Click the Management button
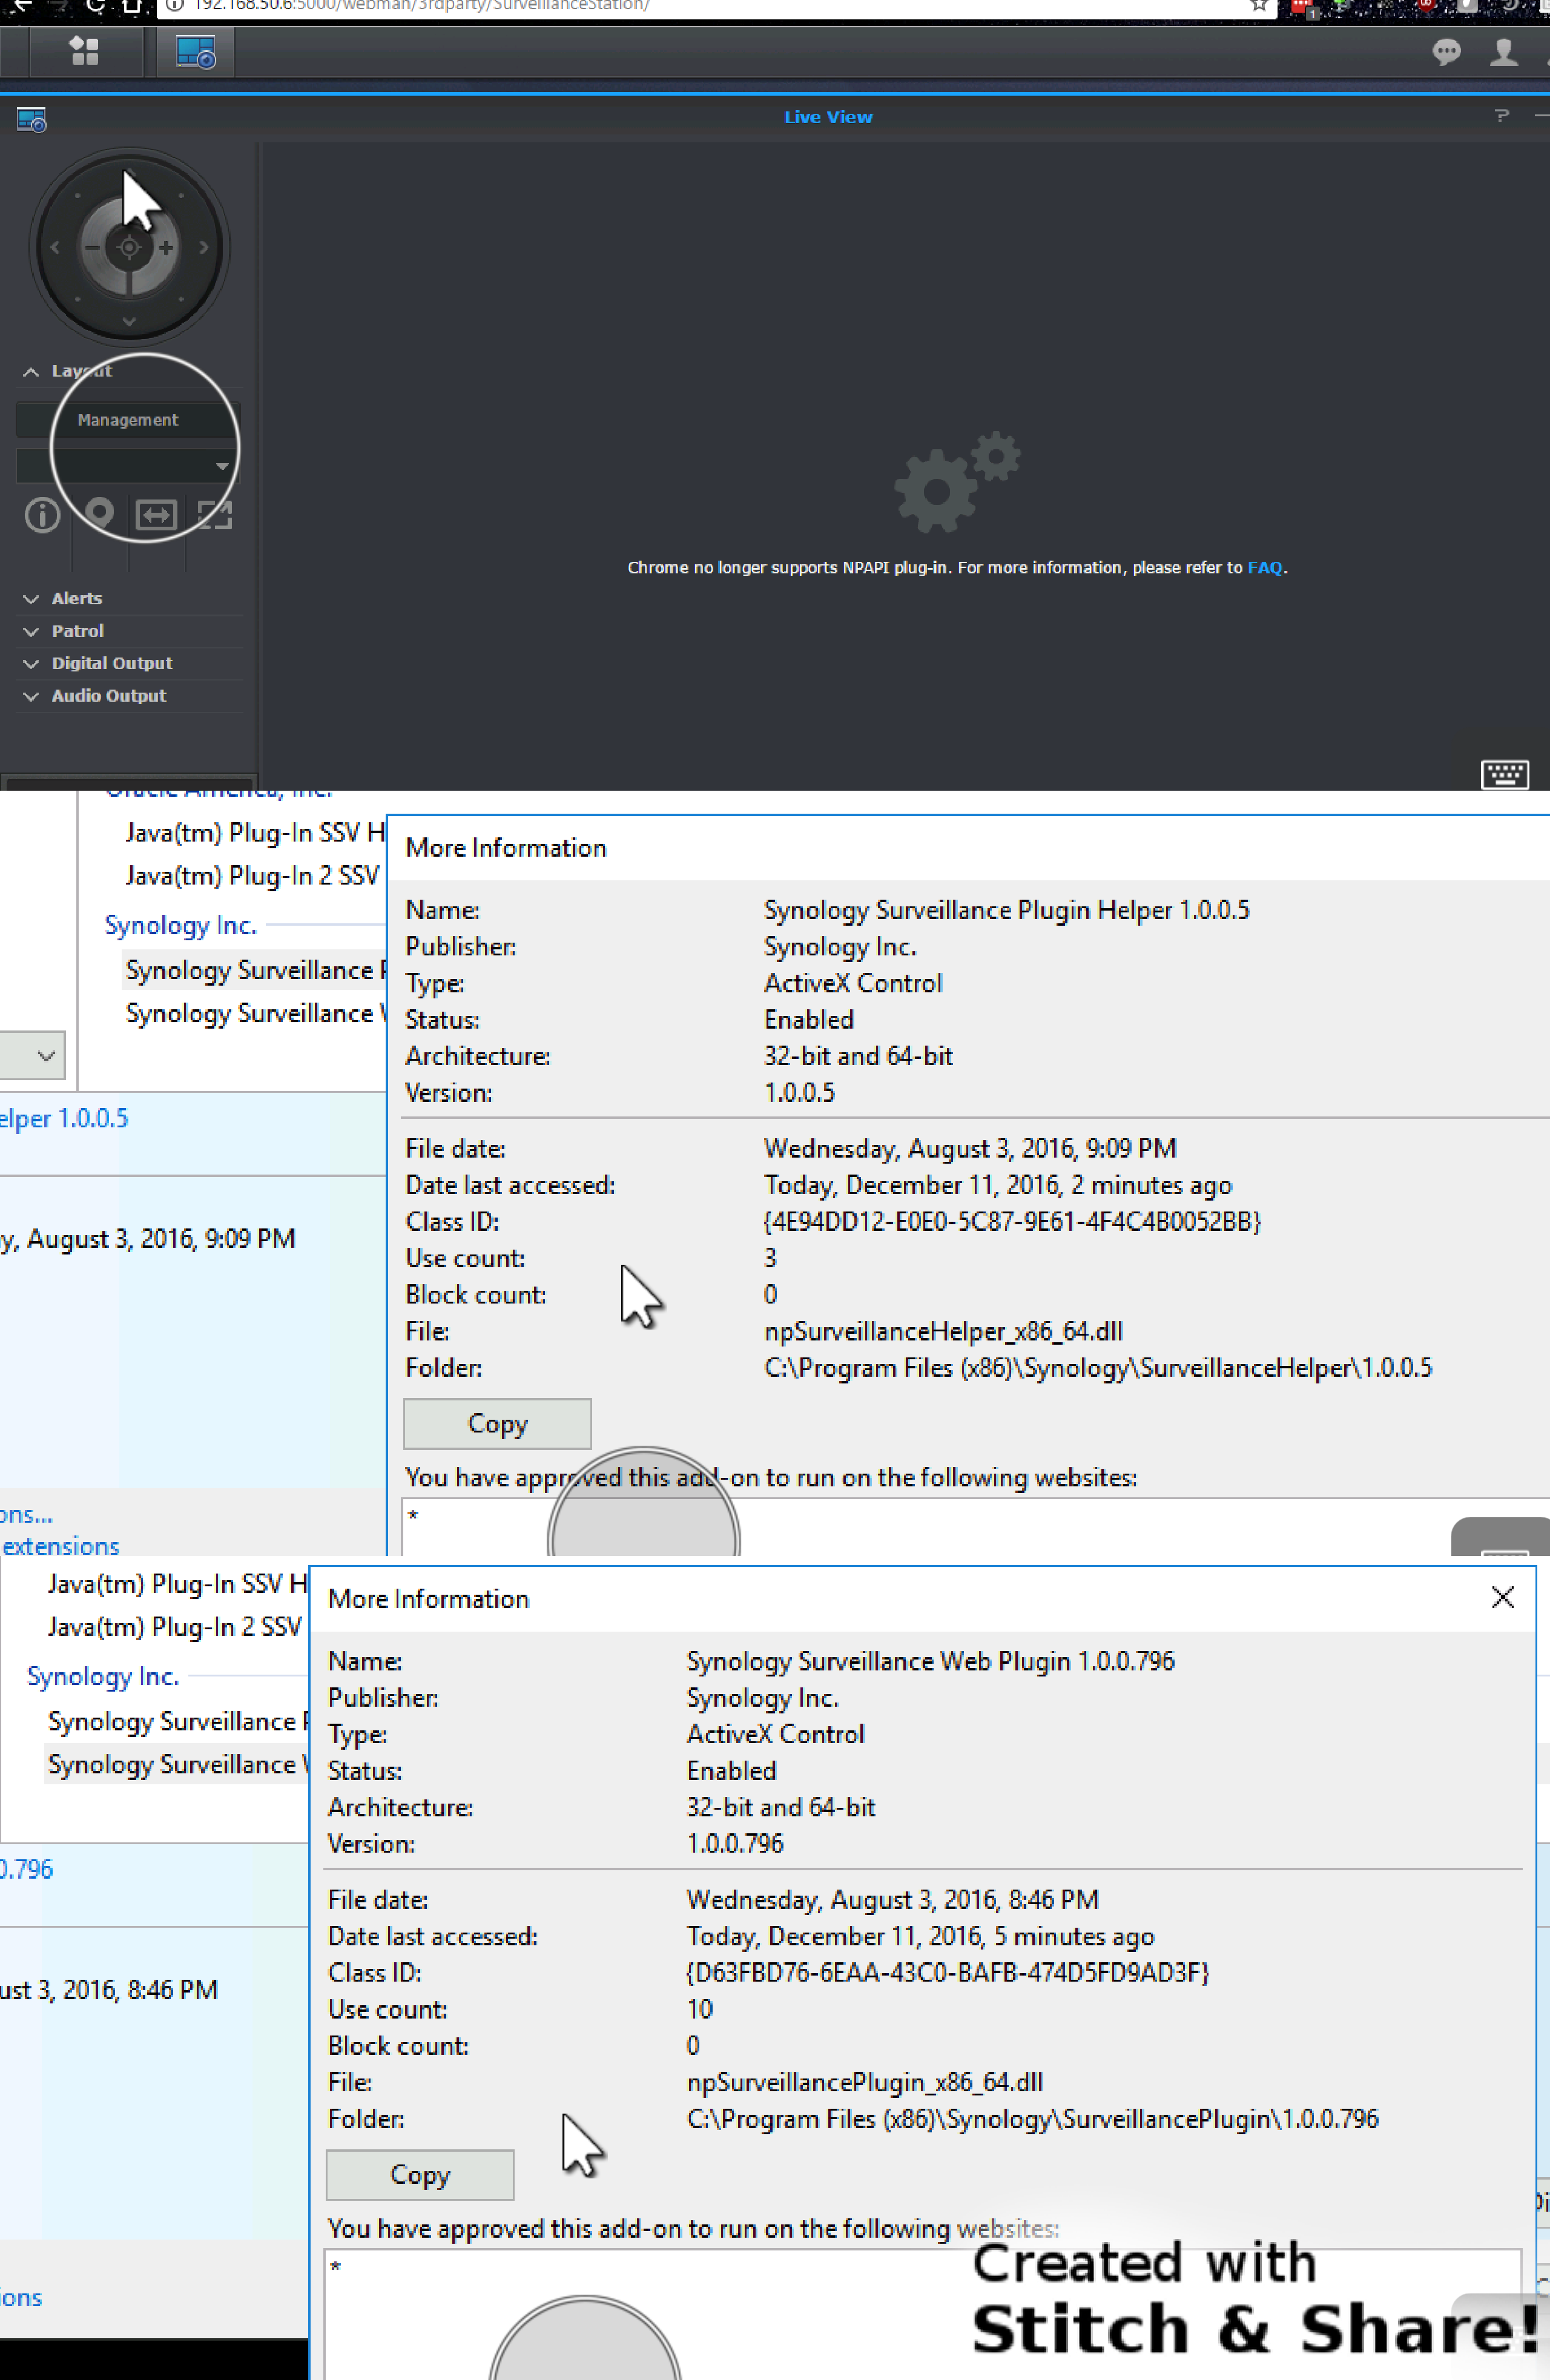The width and height of the screenshot is (1550, 2380). click(x=127, y=420)
